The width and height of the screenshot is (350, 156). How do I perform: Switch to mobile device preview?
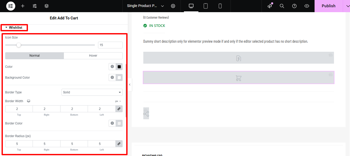click(x=220, y=6)
